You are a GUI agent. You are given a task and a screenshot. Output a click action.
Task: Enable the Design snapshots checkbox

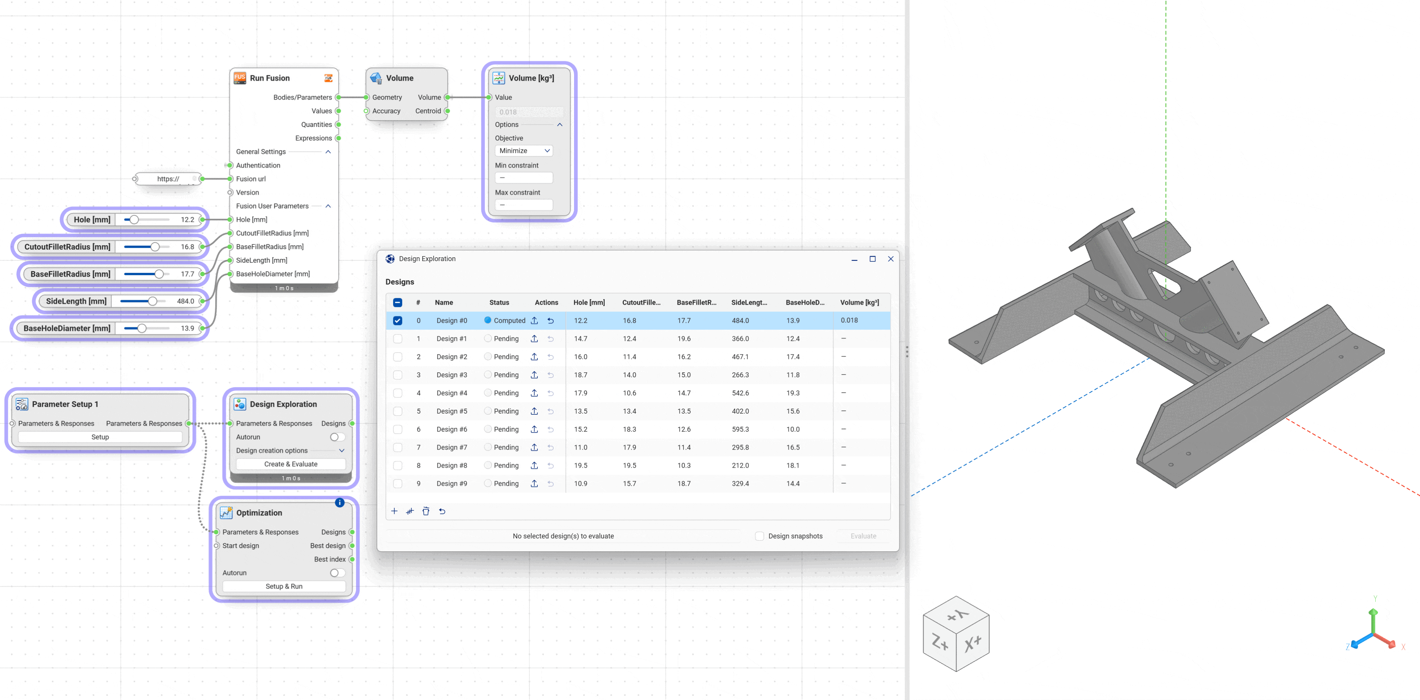(760, 536)
